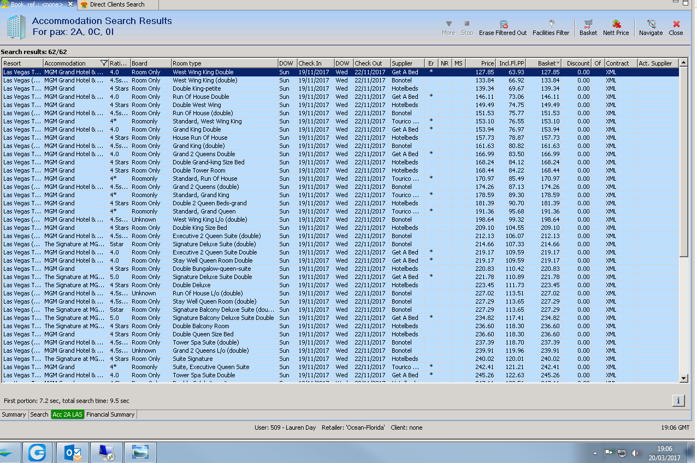697x463 pixels.
Task: Select the 'Suite, Executive Queen Suite' row
Action: [340, 367]
